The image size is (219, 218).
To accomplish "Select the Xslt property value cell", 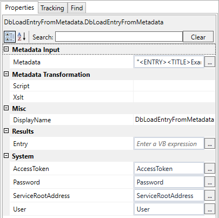I will [174, 97].
